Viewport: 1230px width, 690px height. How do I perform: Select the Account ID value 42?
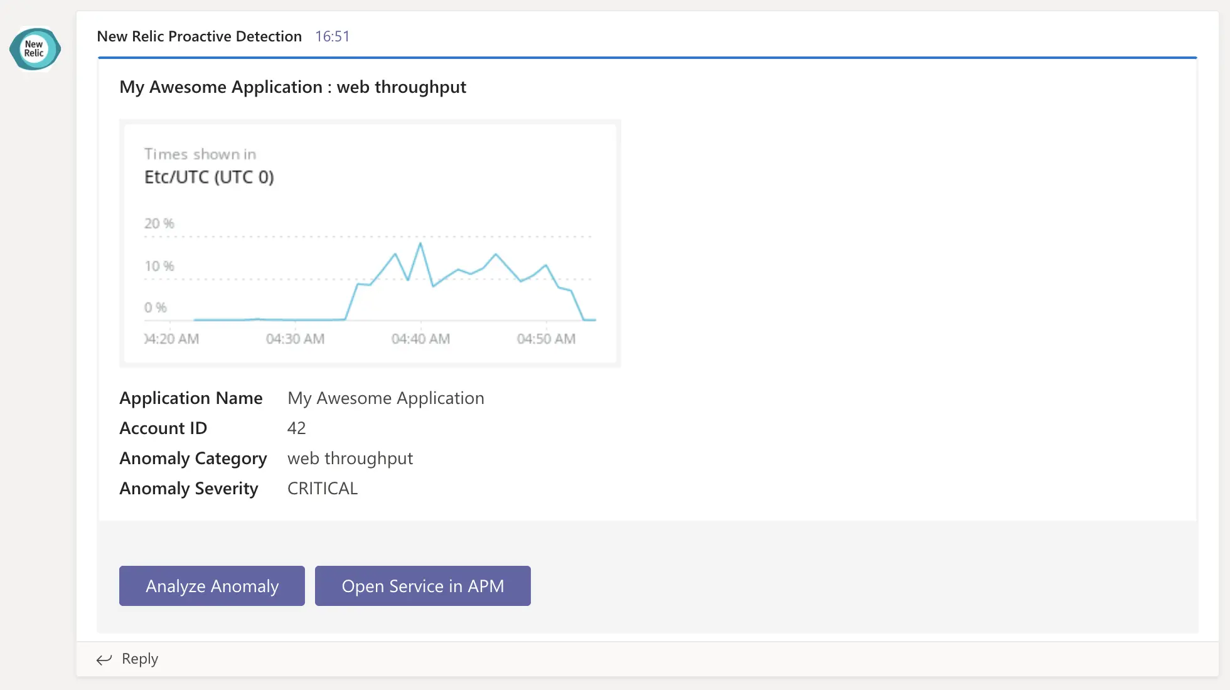296,428
